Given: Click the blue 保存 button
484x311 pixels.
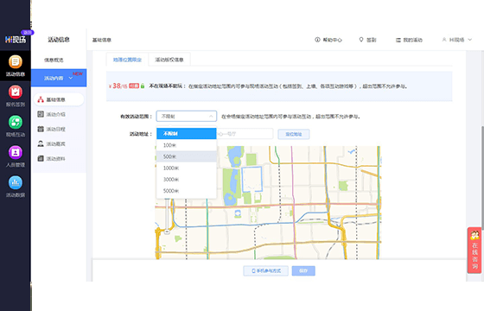Looking at the screenshot, I should coord(303,271).
